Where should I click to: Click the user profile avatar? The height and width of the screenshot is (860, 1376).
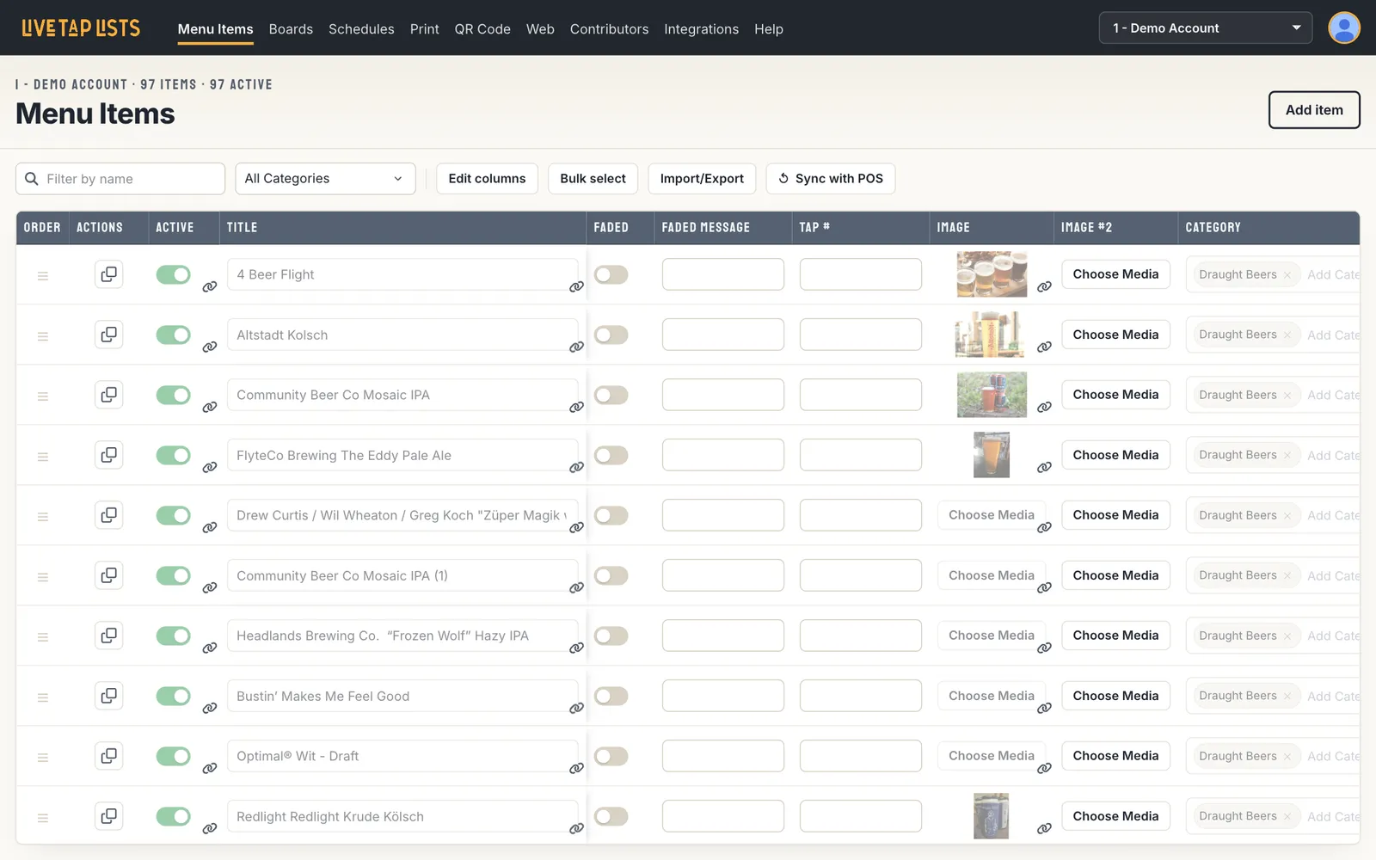tap(1343, 28)
